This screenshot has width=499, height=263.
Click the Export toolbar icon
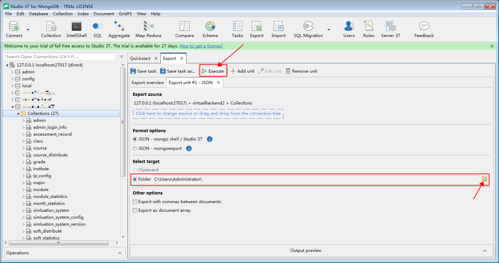coord(257,29)
